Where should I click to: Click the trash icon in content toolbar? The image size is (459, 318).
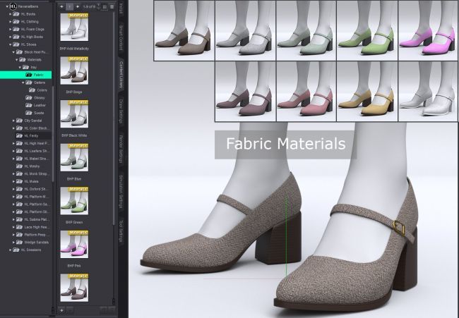[x=112, y=6]
